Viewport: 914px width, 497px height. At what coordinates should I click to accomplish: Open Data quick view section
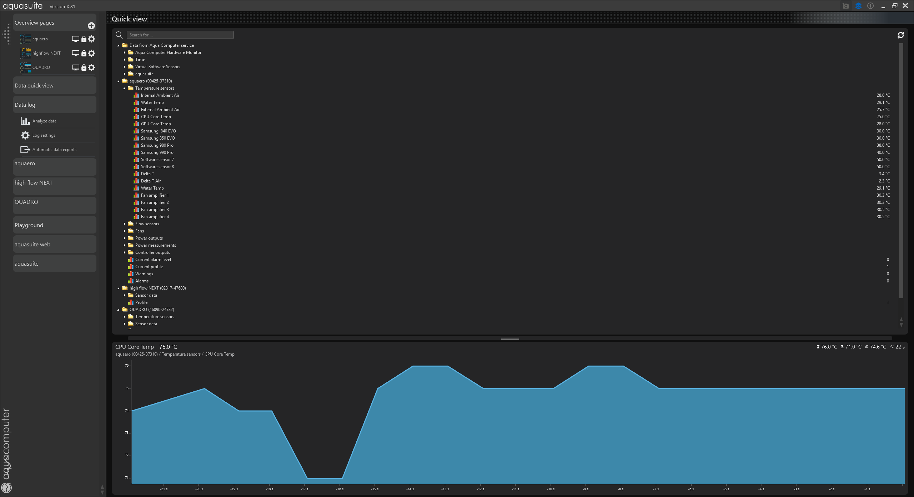tap(55, 85)
